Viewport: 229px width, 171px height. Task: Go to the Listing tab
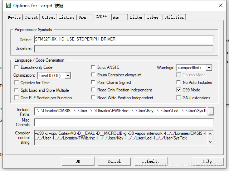[67, 17]
